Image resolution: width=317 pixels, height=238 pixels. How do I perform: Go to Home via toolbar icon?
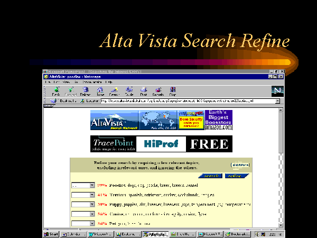[x=100, y=91]
